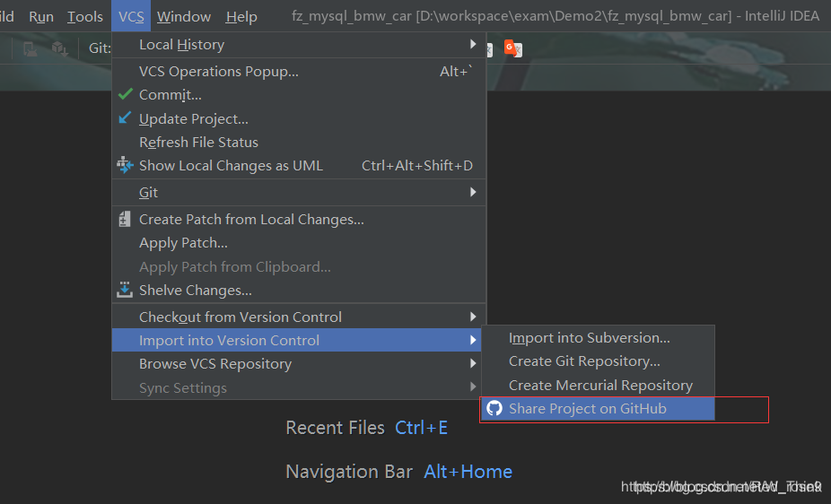Click the Google Translate toolbar icon
831x504 pixels.
[512, 48]
